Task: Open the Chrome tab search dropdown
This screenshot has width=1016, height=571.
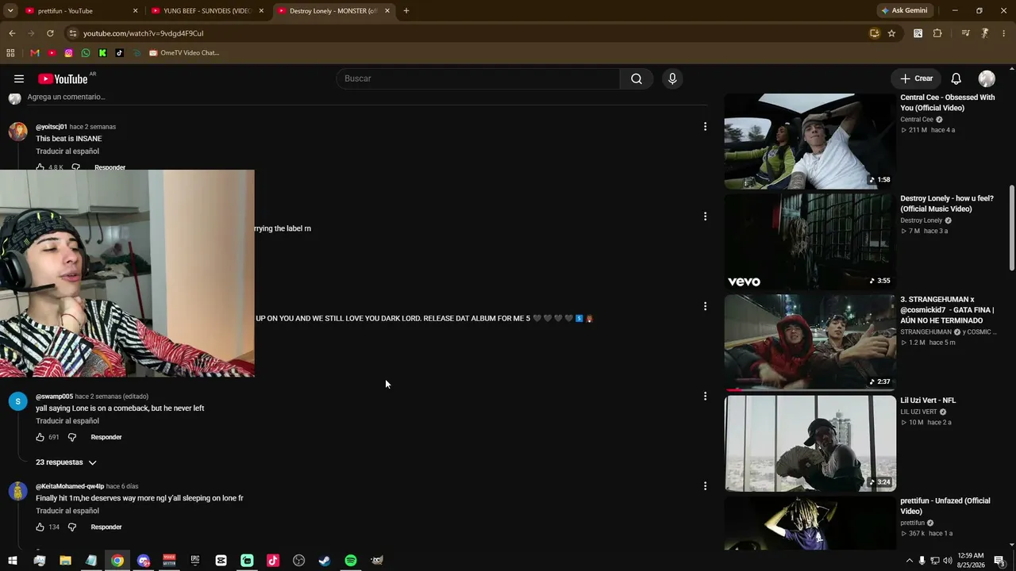Action: [x=10, y=11]
